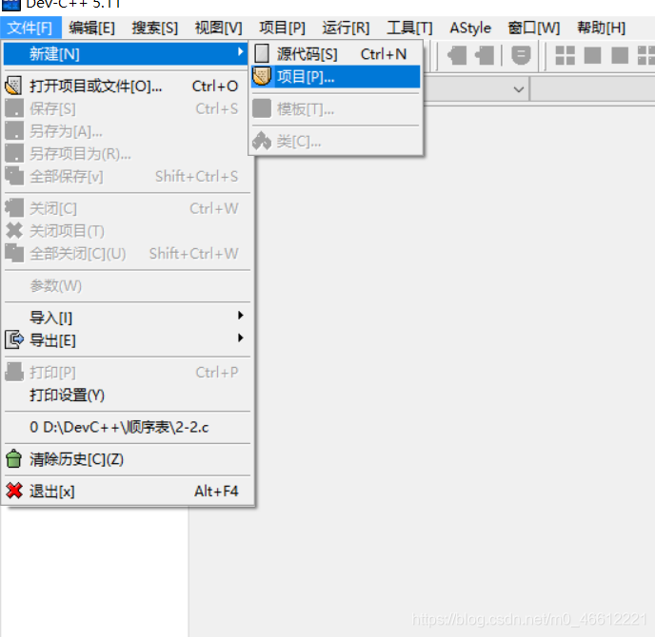Choose 源代码[S] new source file
655x637 pixels.
tap(336, 54)
